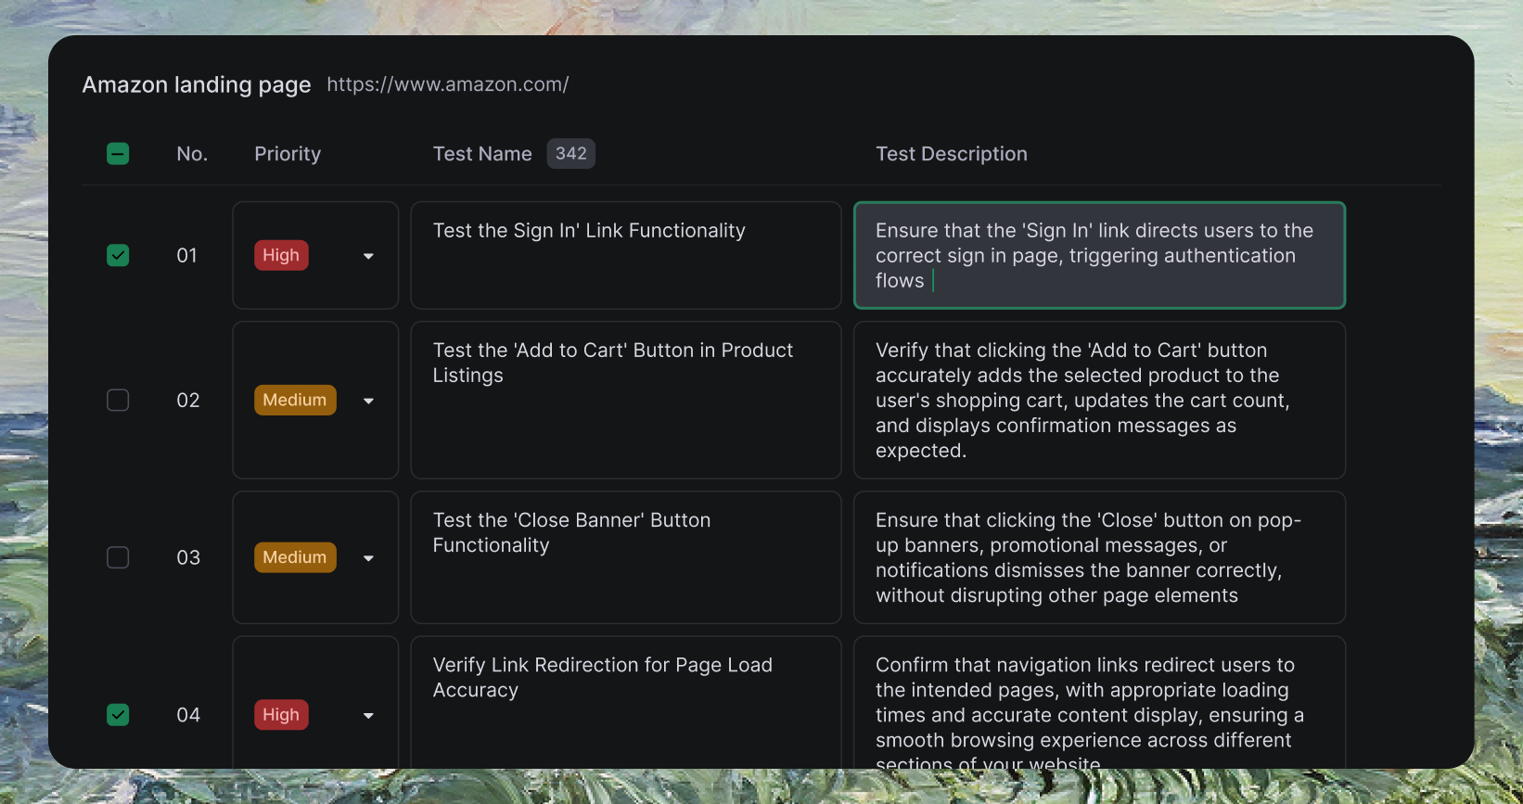This screenshot has width=1523, height=804.
Task: Select row number 02 label
Action: click(x=188, y=400)
